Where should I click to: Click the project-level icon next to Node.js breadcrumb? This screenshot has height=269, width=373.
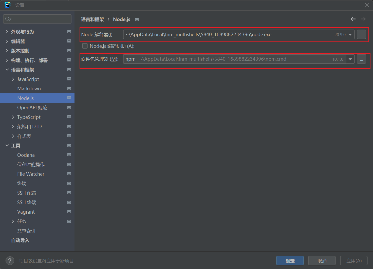point(137,19)
